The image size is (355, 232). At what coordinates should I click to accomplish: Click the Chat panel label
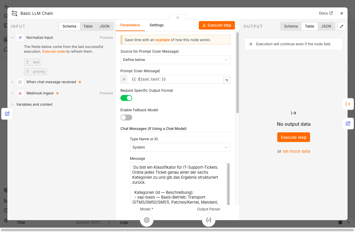[x=21, y=223]
